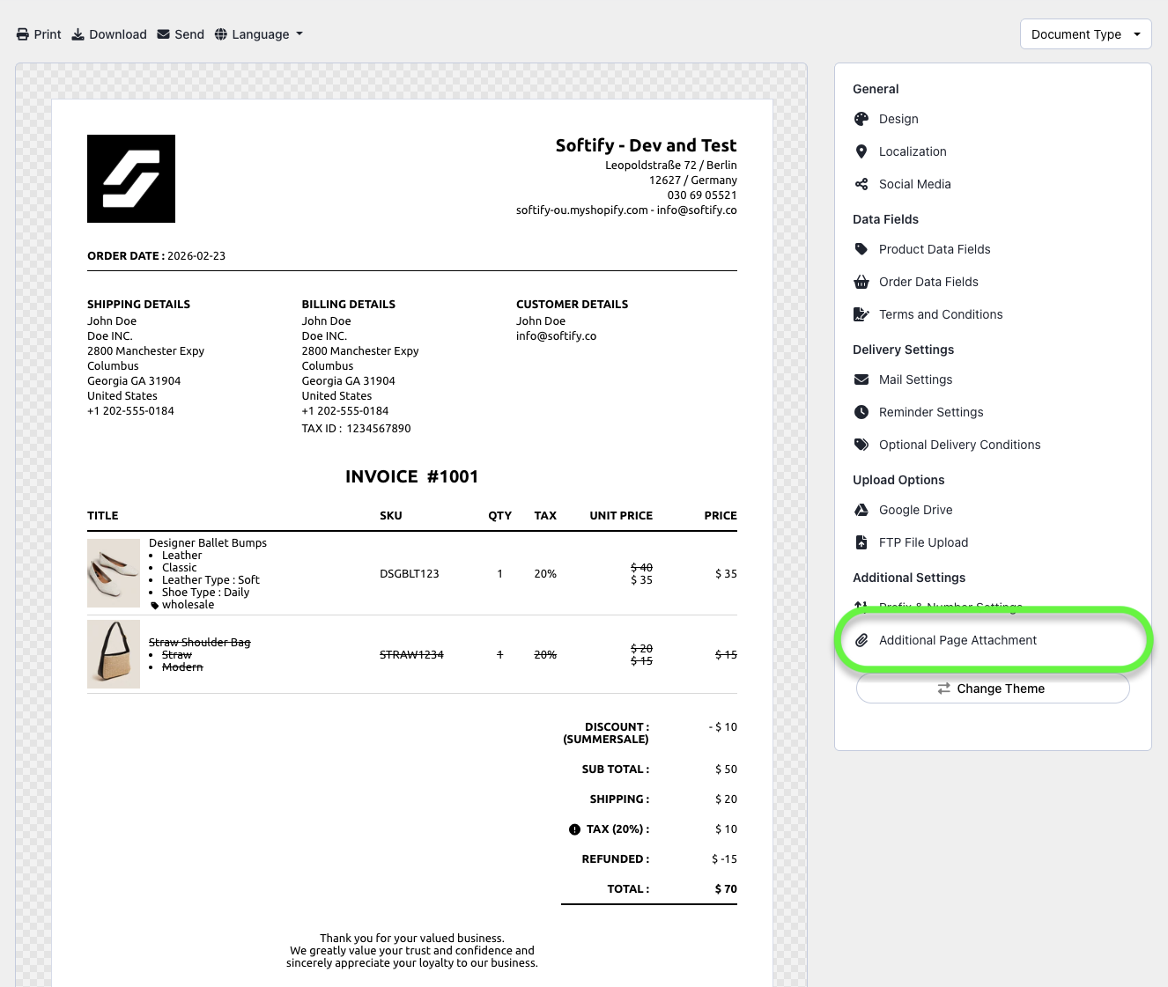This screenshot has width=1168, height=987.
Task: Click the Reminder Settings clock icon
Action: [861, 412]
